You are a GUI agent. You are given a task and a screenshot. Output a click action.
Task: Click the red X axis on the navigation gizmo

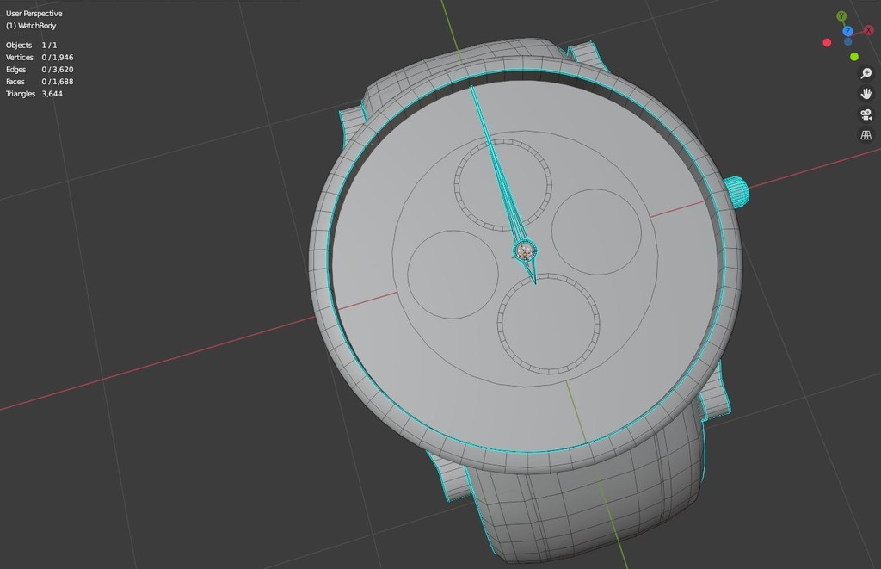[x=868, y=30]
